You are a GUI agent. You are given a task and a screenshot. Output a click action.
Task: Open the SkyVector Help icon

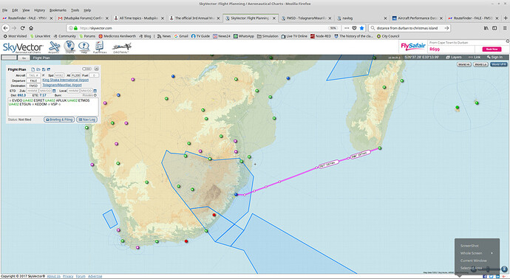pyautogui.click(x=84, y=47)
